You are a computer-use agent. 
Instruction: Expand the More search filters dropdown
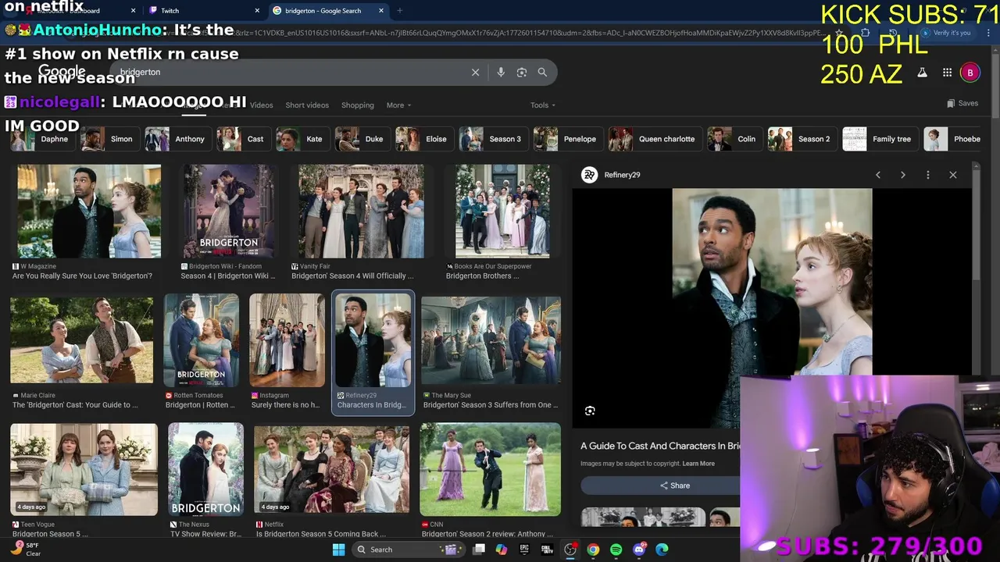pyautogui.click(x=398, y=105)
